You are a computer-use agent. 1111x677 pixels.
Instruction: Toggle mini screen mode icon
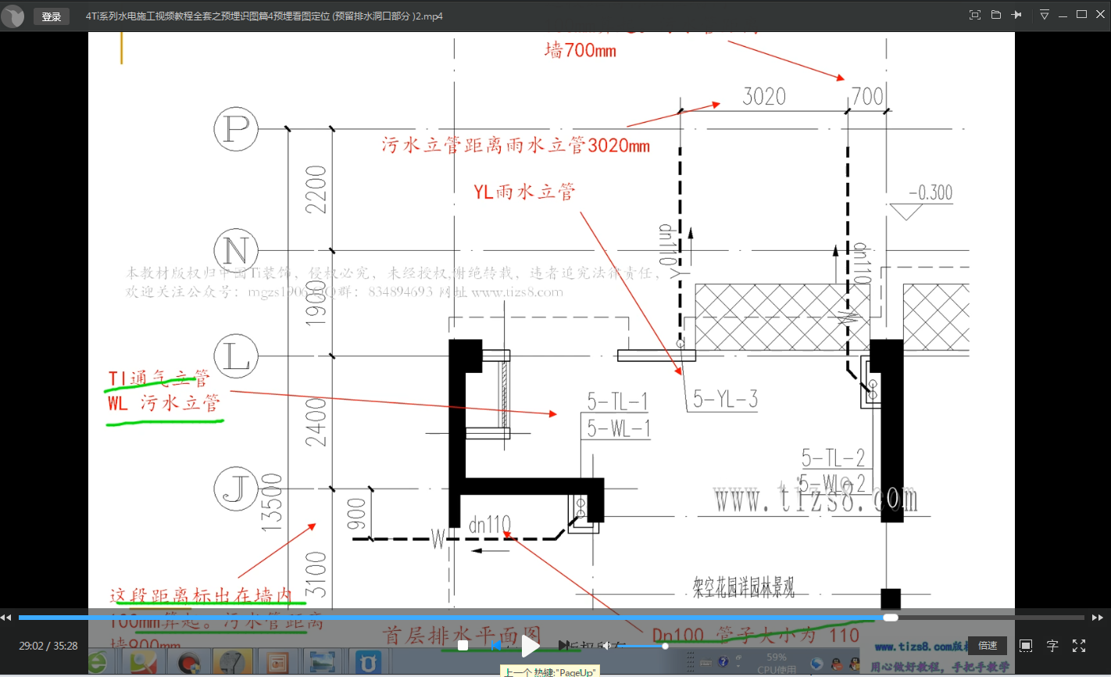click(975, 15)
